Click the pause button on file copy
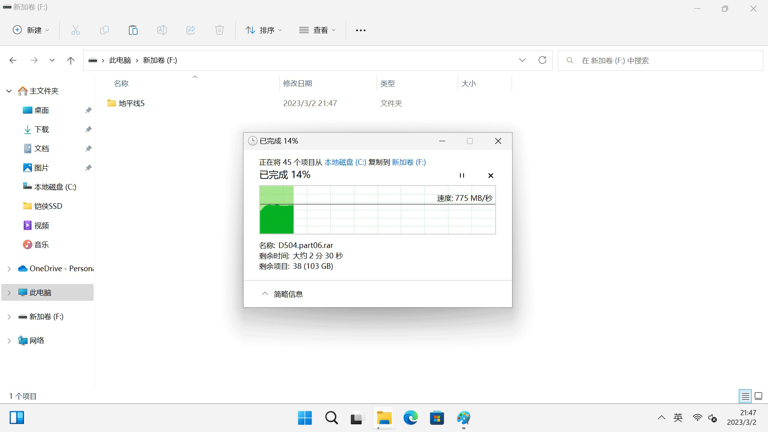This screenshot has width=768, height=432. (462, 174)
